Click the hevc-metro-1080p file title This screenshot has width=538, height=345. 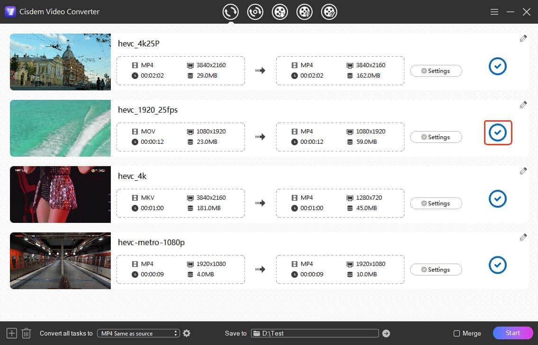pos(152,242)
